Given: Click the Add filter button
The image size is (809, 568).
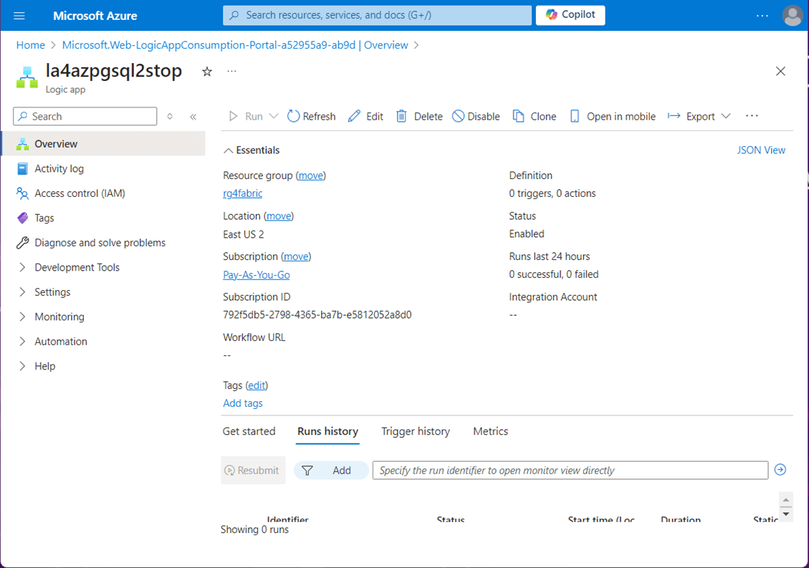Looking at the screenshot, I should click(x=331, y=470).
